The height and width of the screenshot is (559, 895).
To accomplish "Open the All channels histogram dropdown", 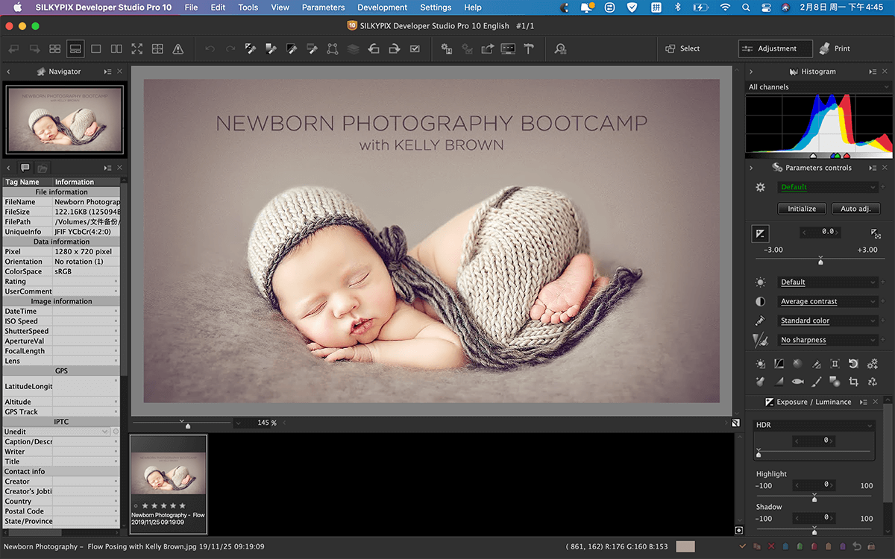I will [x=818, y=87].
